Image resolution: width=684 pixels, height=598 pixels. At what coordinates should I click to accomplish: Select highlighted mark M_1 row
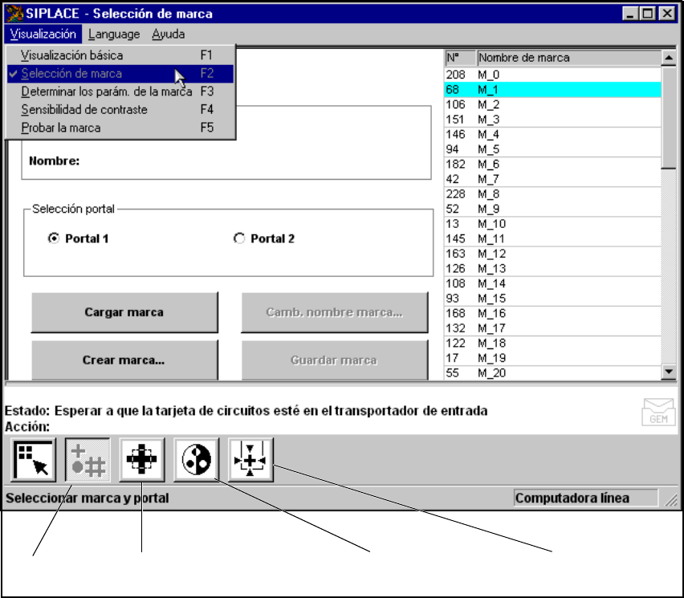click(x=552, y=89)
